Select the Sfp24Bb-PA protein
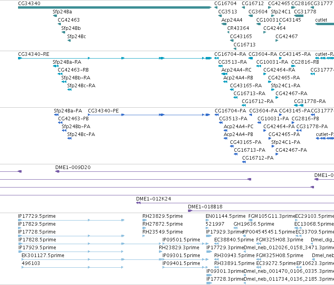Image resolution: width=334 pixels, height=285 pixels. coord(64,131)
